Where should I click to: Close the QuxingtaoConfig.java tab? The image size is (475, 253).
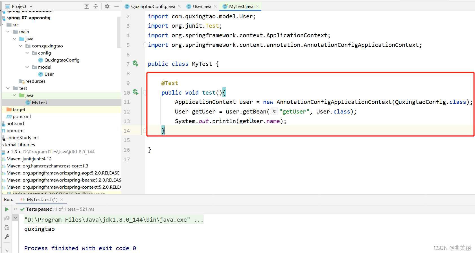(x=179, y=6)
